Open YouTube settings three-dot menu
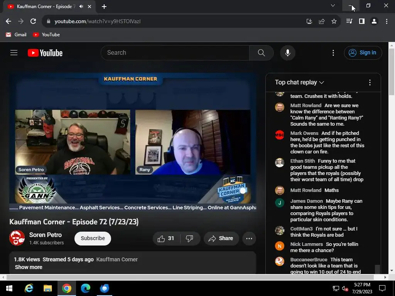 coord(333,52)
